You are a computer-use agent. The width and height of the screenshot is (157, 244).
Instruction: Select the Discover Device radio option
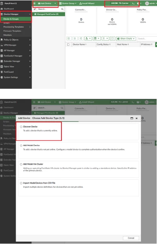pyautogui.click(x=21, y=127)
